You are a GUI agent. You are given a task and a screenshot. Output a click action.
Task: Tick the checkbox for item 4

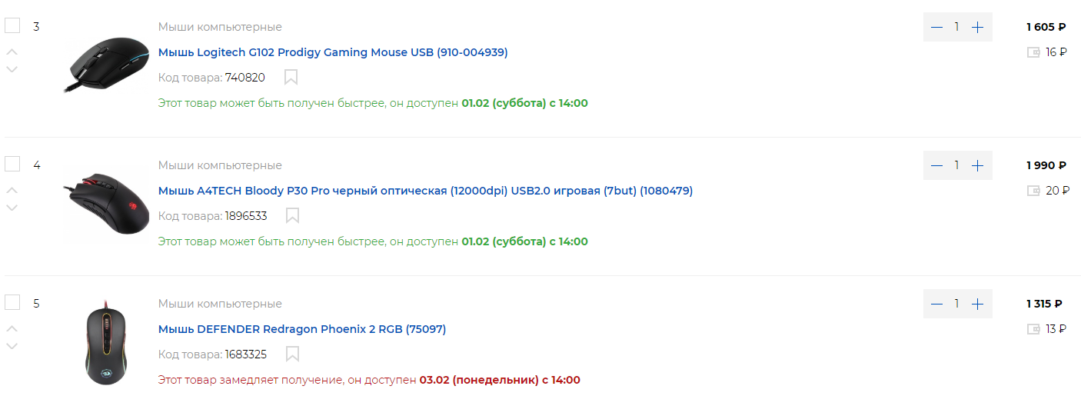click(12, 164)
